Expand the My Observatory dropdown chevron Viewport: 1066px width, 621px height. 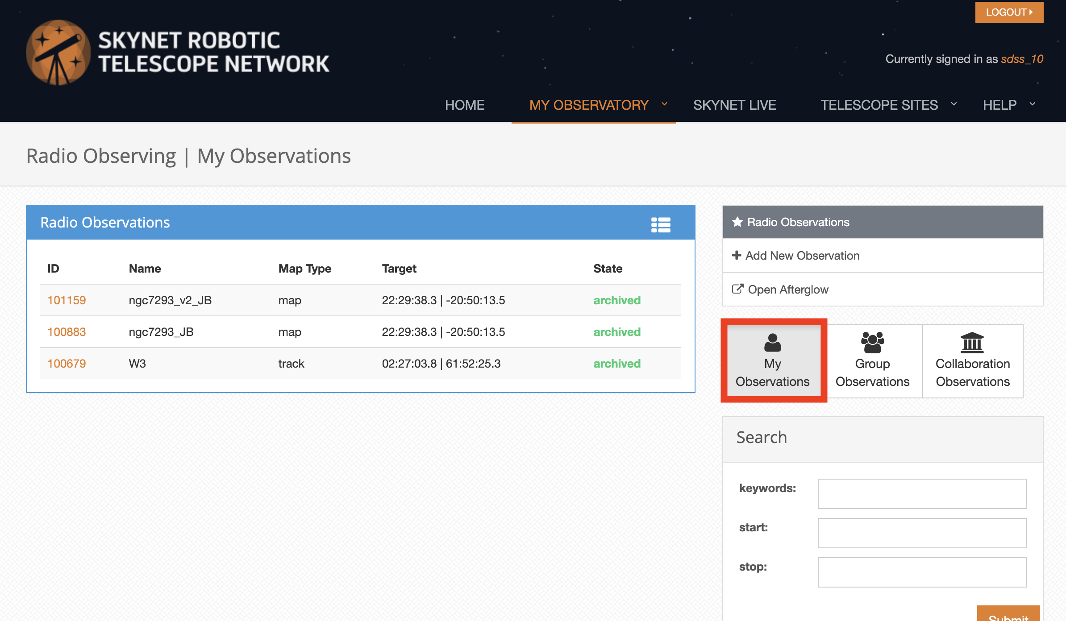664,104
